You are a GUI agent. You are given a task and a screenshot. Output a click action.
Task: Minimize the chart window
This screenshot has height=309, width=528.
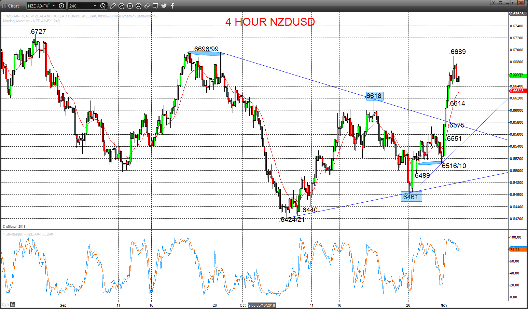tap(508, 2)
